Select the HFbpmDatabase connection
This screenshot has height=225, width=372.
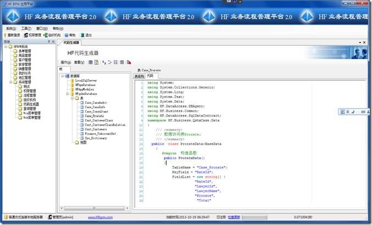click(x=84, y=85)
